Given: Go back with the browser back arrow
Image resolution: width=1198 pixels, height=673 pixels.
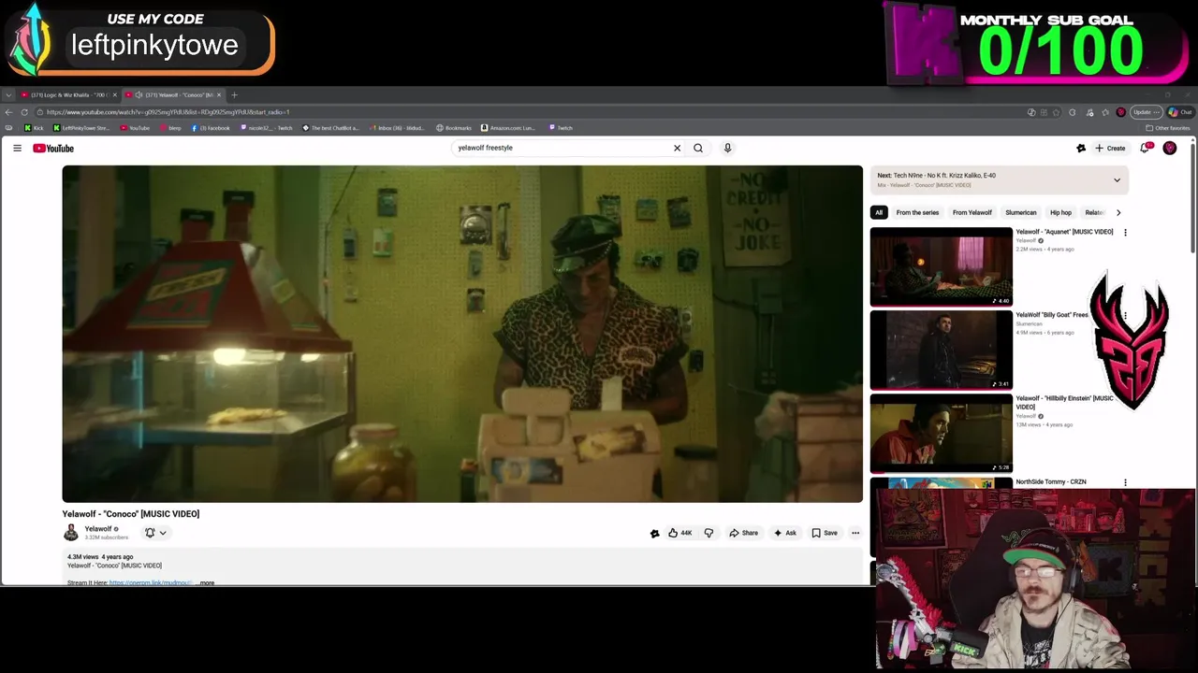Looking at the screenshot, I should point(9,112).
